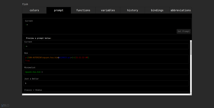Switch to the colors tab
Image resolution: width=214 pixels, height=108 pixels.
coord(34,10)
